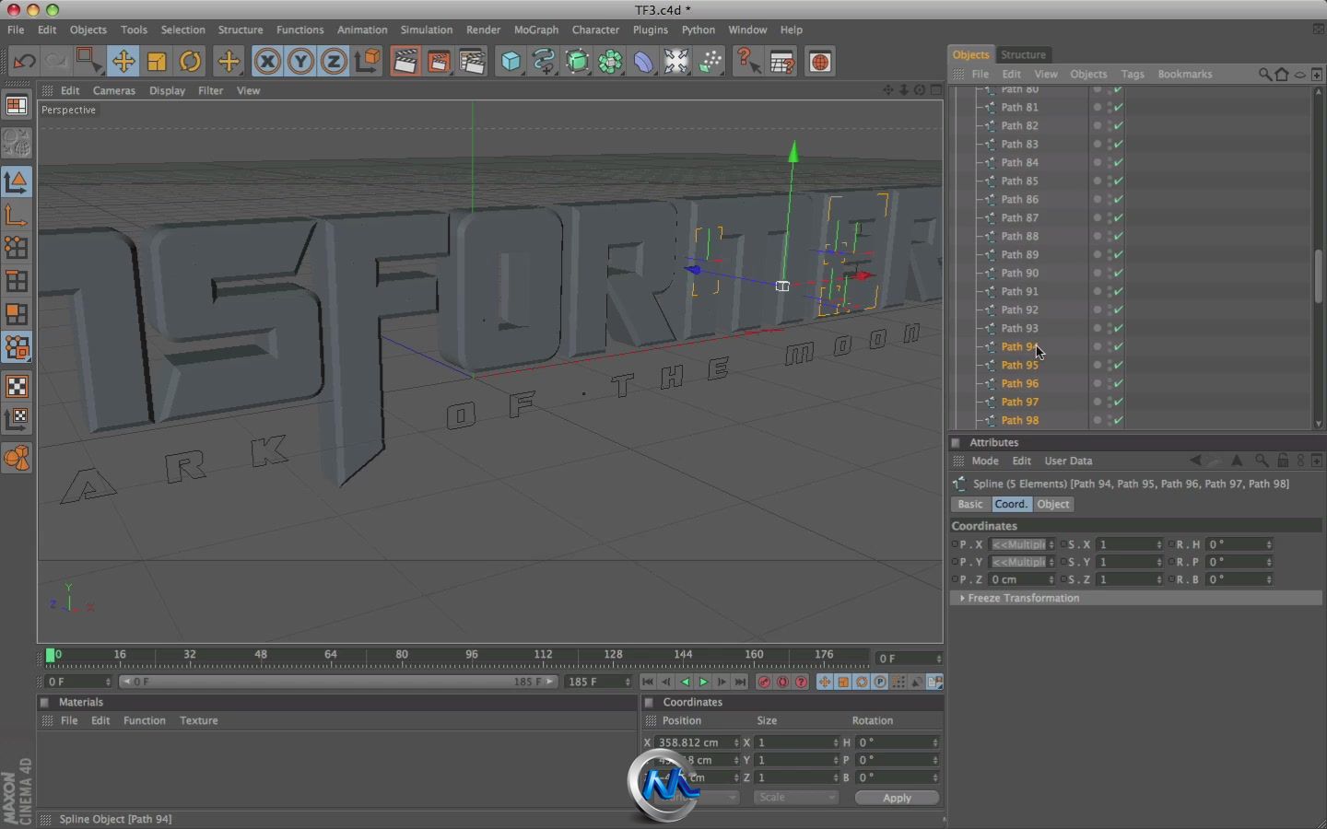Screen dimensions: 1327x829
Task: Toggle the enable checkmark for Path 85
Action: click(x=1119, y=181)
